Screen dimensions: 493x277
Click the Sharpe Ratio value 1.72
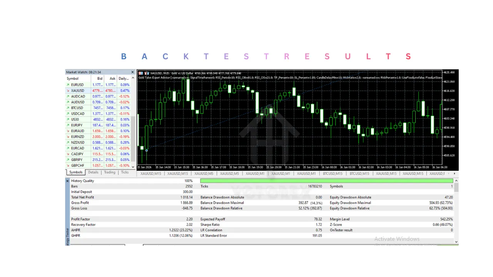[319, 225]
